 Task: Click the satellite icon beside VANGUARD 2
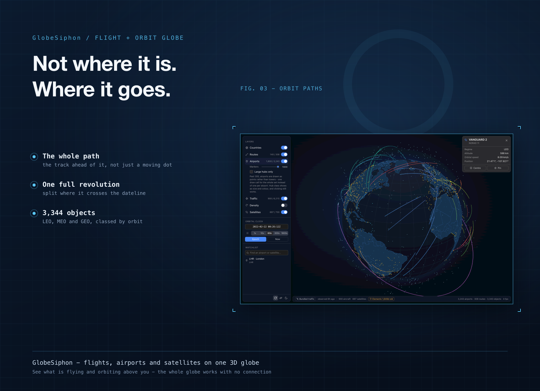[x=466, y=140]
